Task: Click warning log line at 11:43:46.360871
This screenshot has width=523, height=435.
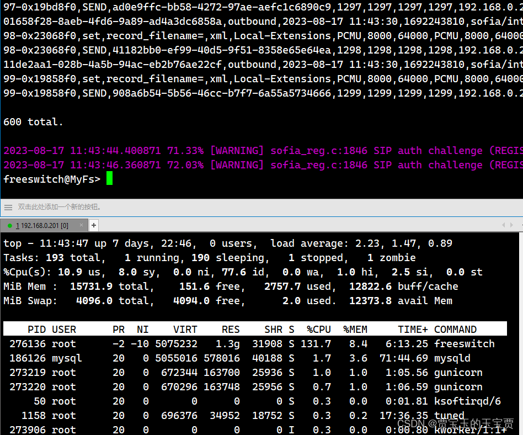Action: pos(263,165)
